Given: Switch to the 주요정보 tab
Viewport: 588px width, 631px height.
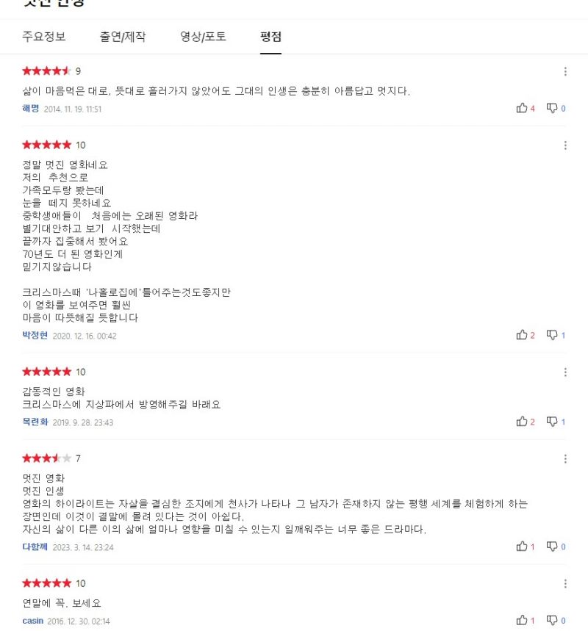Looking at the screenshot, I should [x=44, y=37].
